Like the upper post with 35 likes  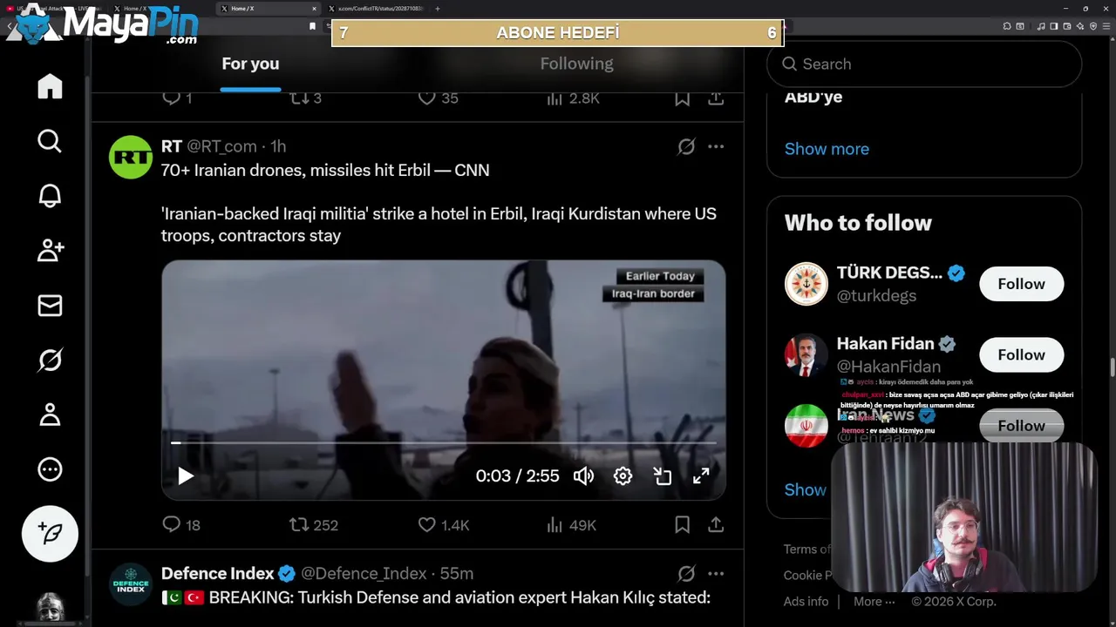point(439,98)
